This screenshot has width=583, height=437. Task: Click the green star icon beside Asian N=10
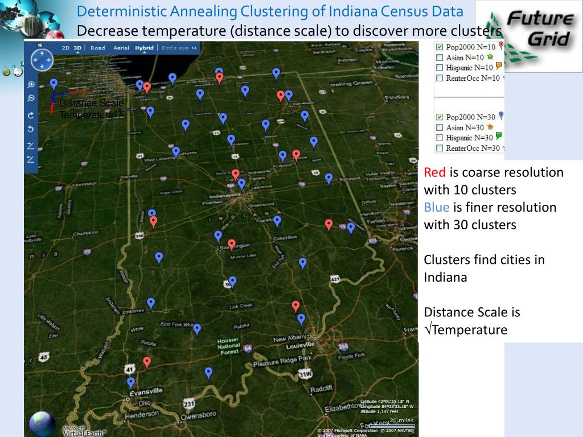(490, 57)
